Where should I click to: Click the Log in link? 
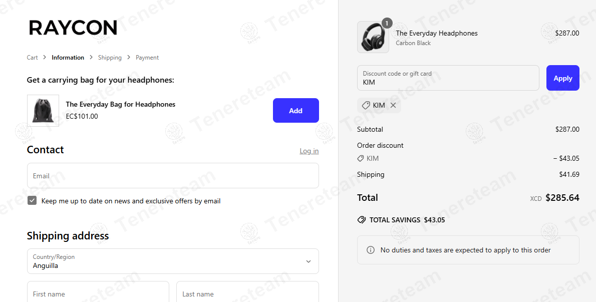(309, 151)
